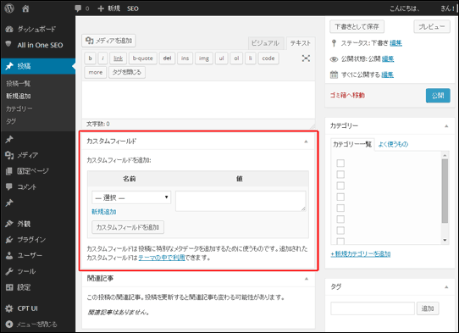Click Move to Trash link
Image resolution: width=459 pixels, height=333 pixels.
point(347,95)
